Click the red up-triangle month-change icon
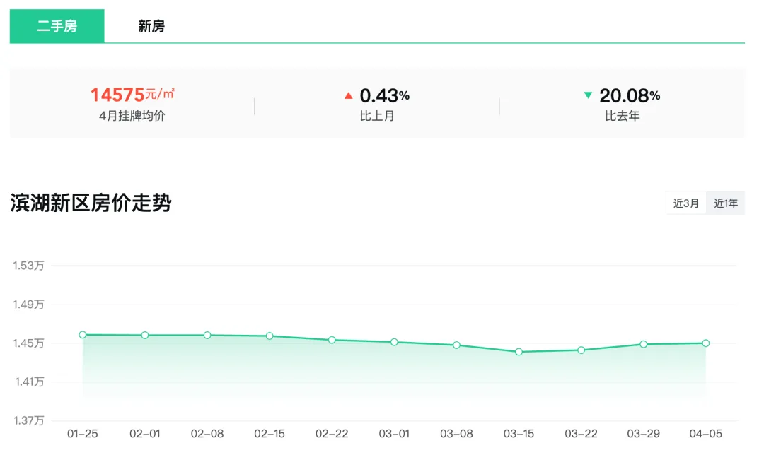The height and width of the screenshot is (467, 764). pos(348,95)
